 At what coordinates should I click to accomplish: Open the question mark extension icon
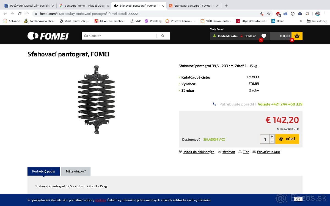(x=293, y=14)
